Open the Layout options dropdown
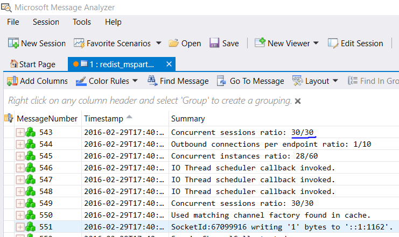Viewport: 399px width, 237px height. click(335, 81)
